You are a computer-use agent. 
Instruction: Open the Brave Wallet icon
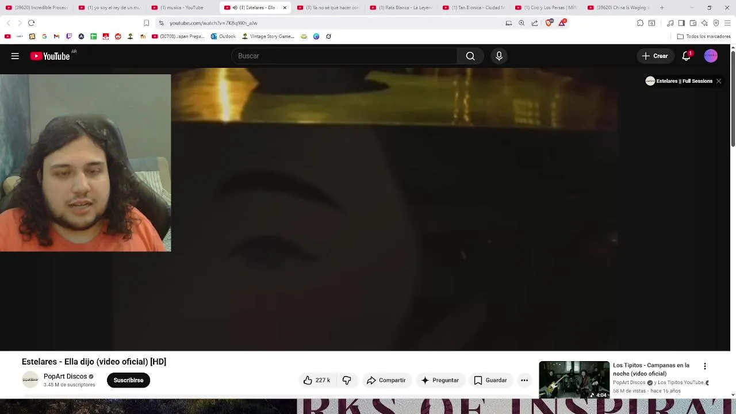[x=693, y=23]
